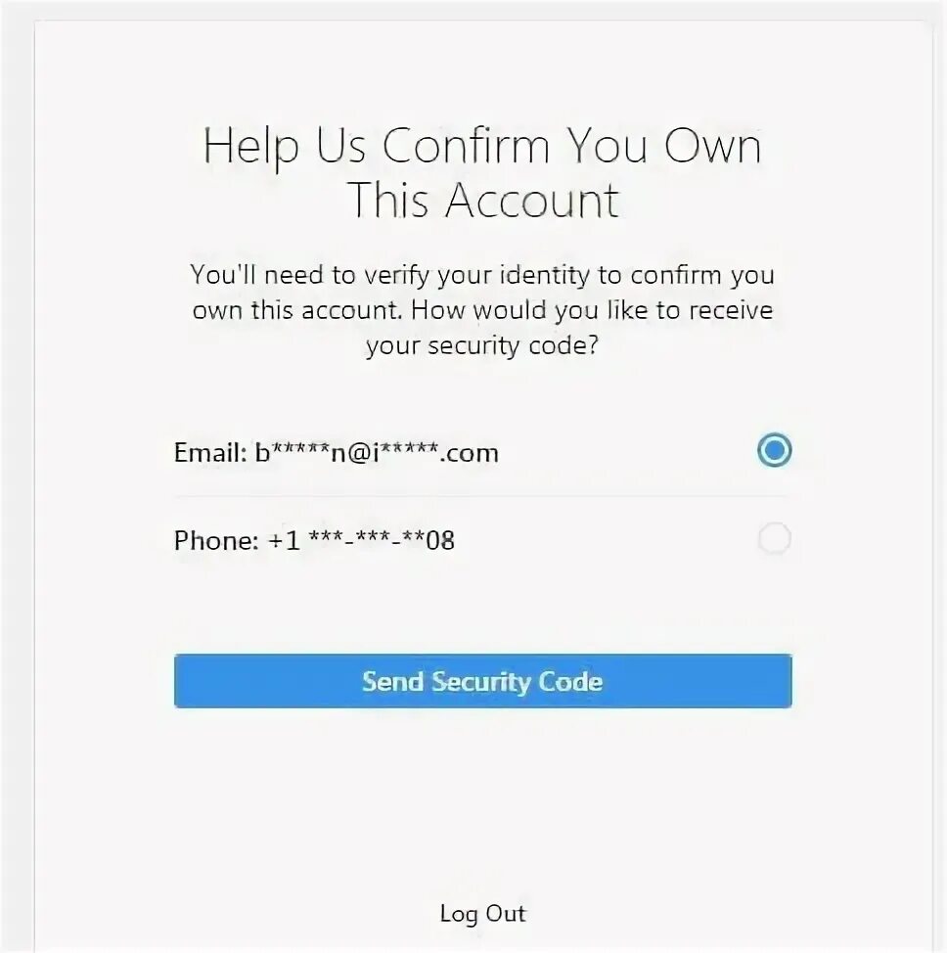This screenshot has height=953, width=947.
Task: Click the word "Out" in Log Out
Action: tap(506, 914)
